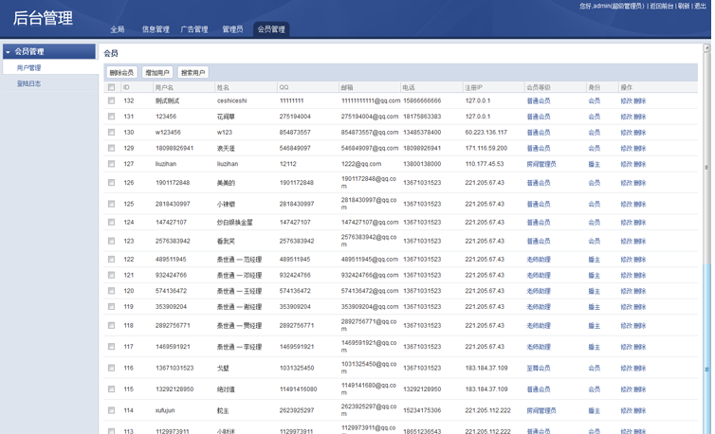The height and width of the screenshot is (434, 715).
Task: Click IP 60.223.136.117 in row 130
Action: click(x=486, y=133)
